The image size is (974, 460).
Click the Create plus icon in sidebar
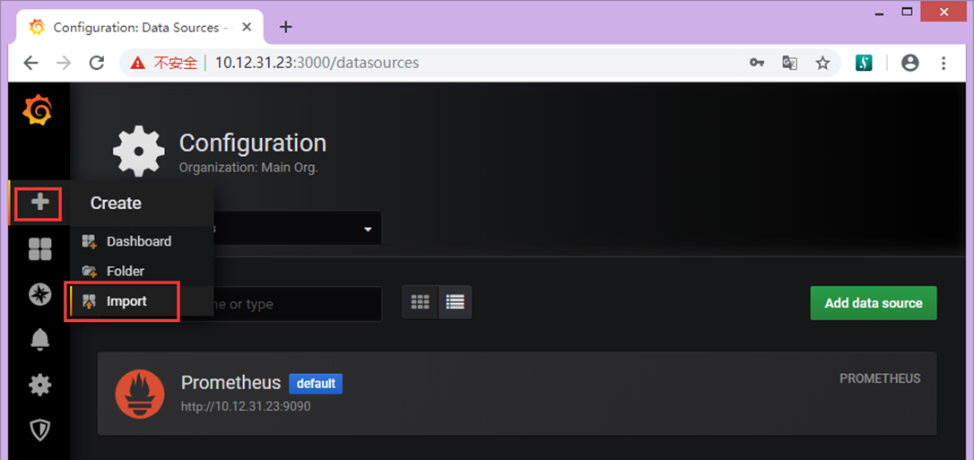tap(39, 203)
